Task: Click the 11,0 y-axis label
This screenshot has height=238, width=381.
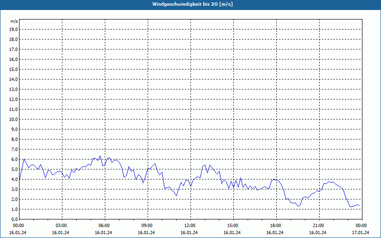Action: click(13, 109)
